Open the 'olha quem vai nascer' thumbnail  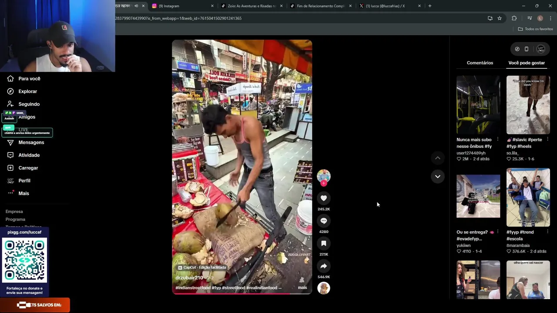coord(528,280)
